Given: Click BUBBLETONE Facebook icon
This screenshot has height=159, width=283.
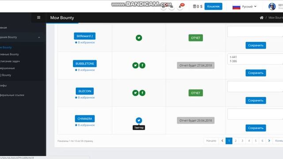Looking at the screenshot, I should pos(142,65).
